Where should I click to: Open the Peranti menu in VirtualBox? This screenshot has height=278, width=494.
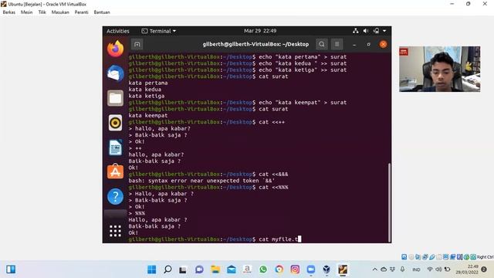81,12
